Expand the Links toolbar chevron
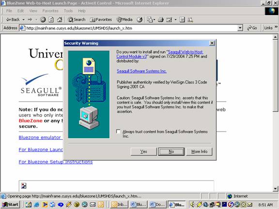 276,27
